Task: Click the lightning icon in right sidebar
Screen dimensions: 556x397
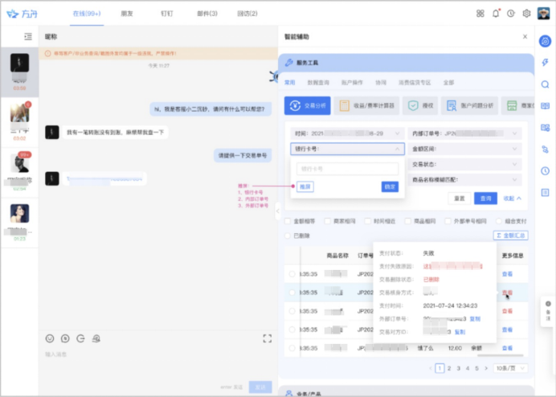Action: click(546, 63)
